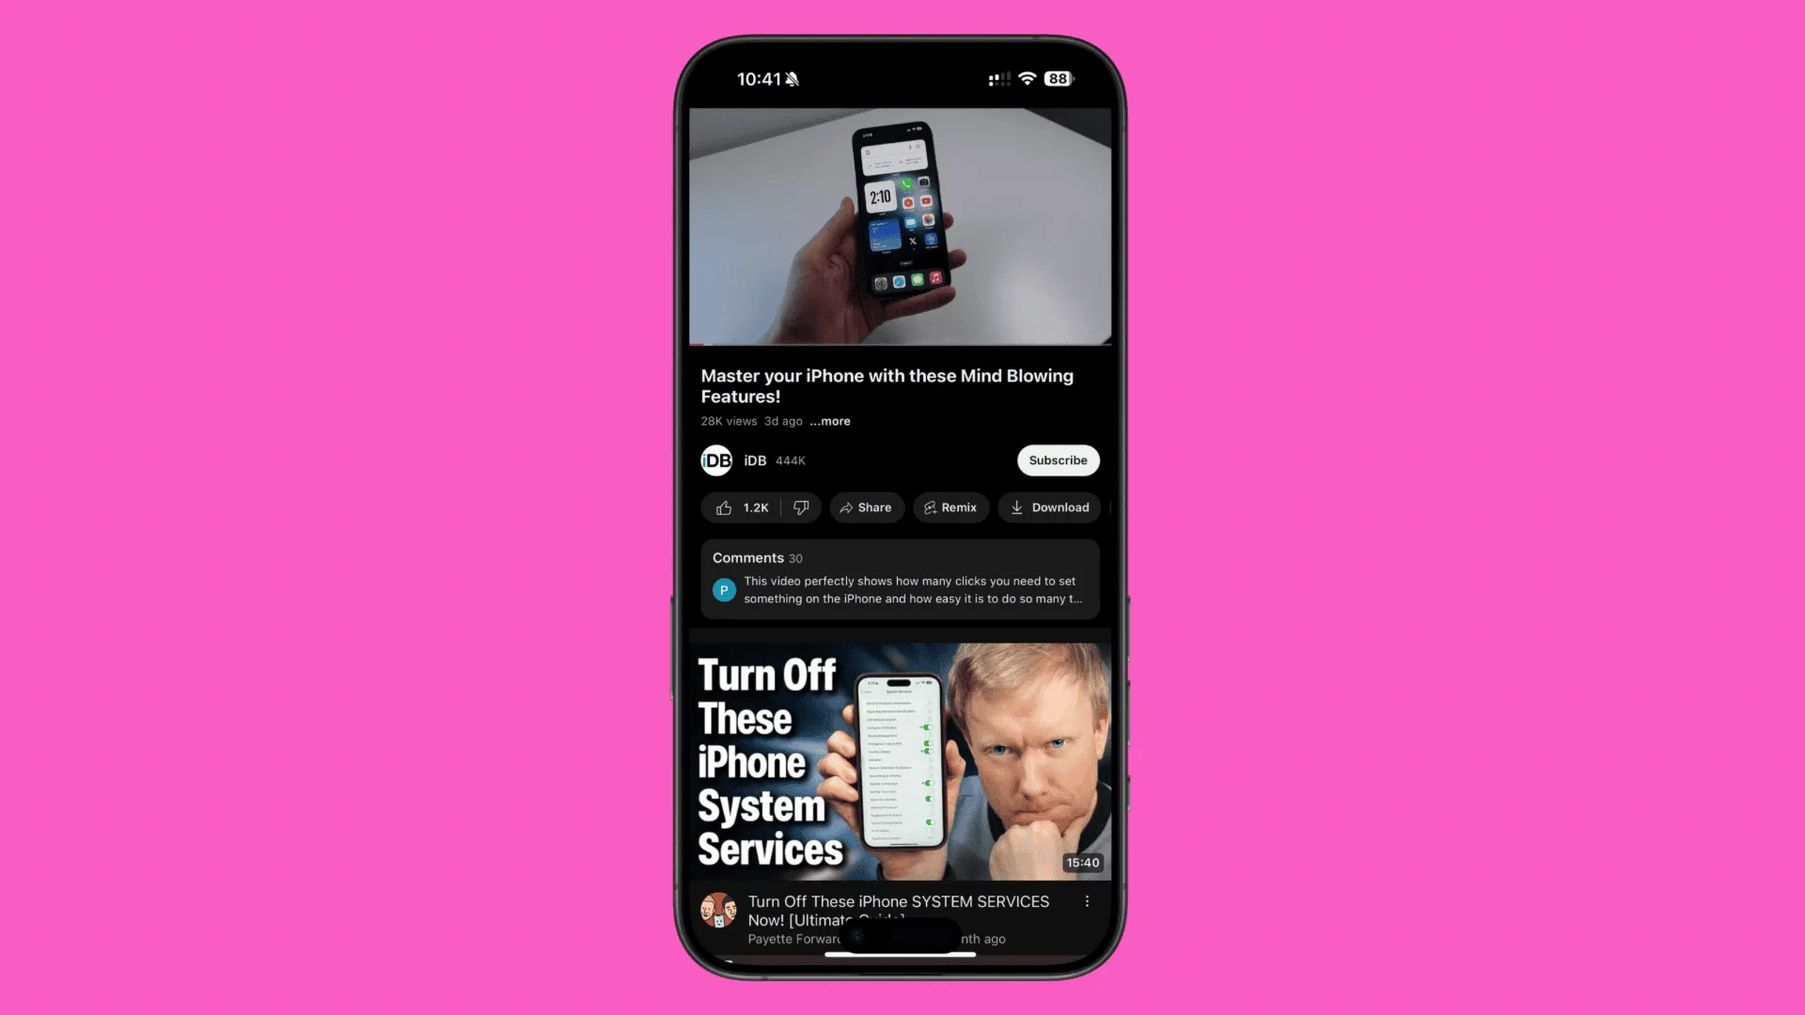Toggle battery percentage display in status bar

point(1058,78)
